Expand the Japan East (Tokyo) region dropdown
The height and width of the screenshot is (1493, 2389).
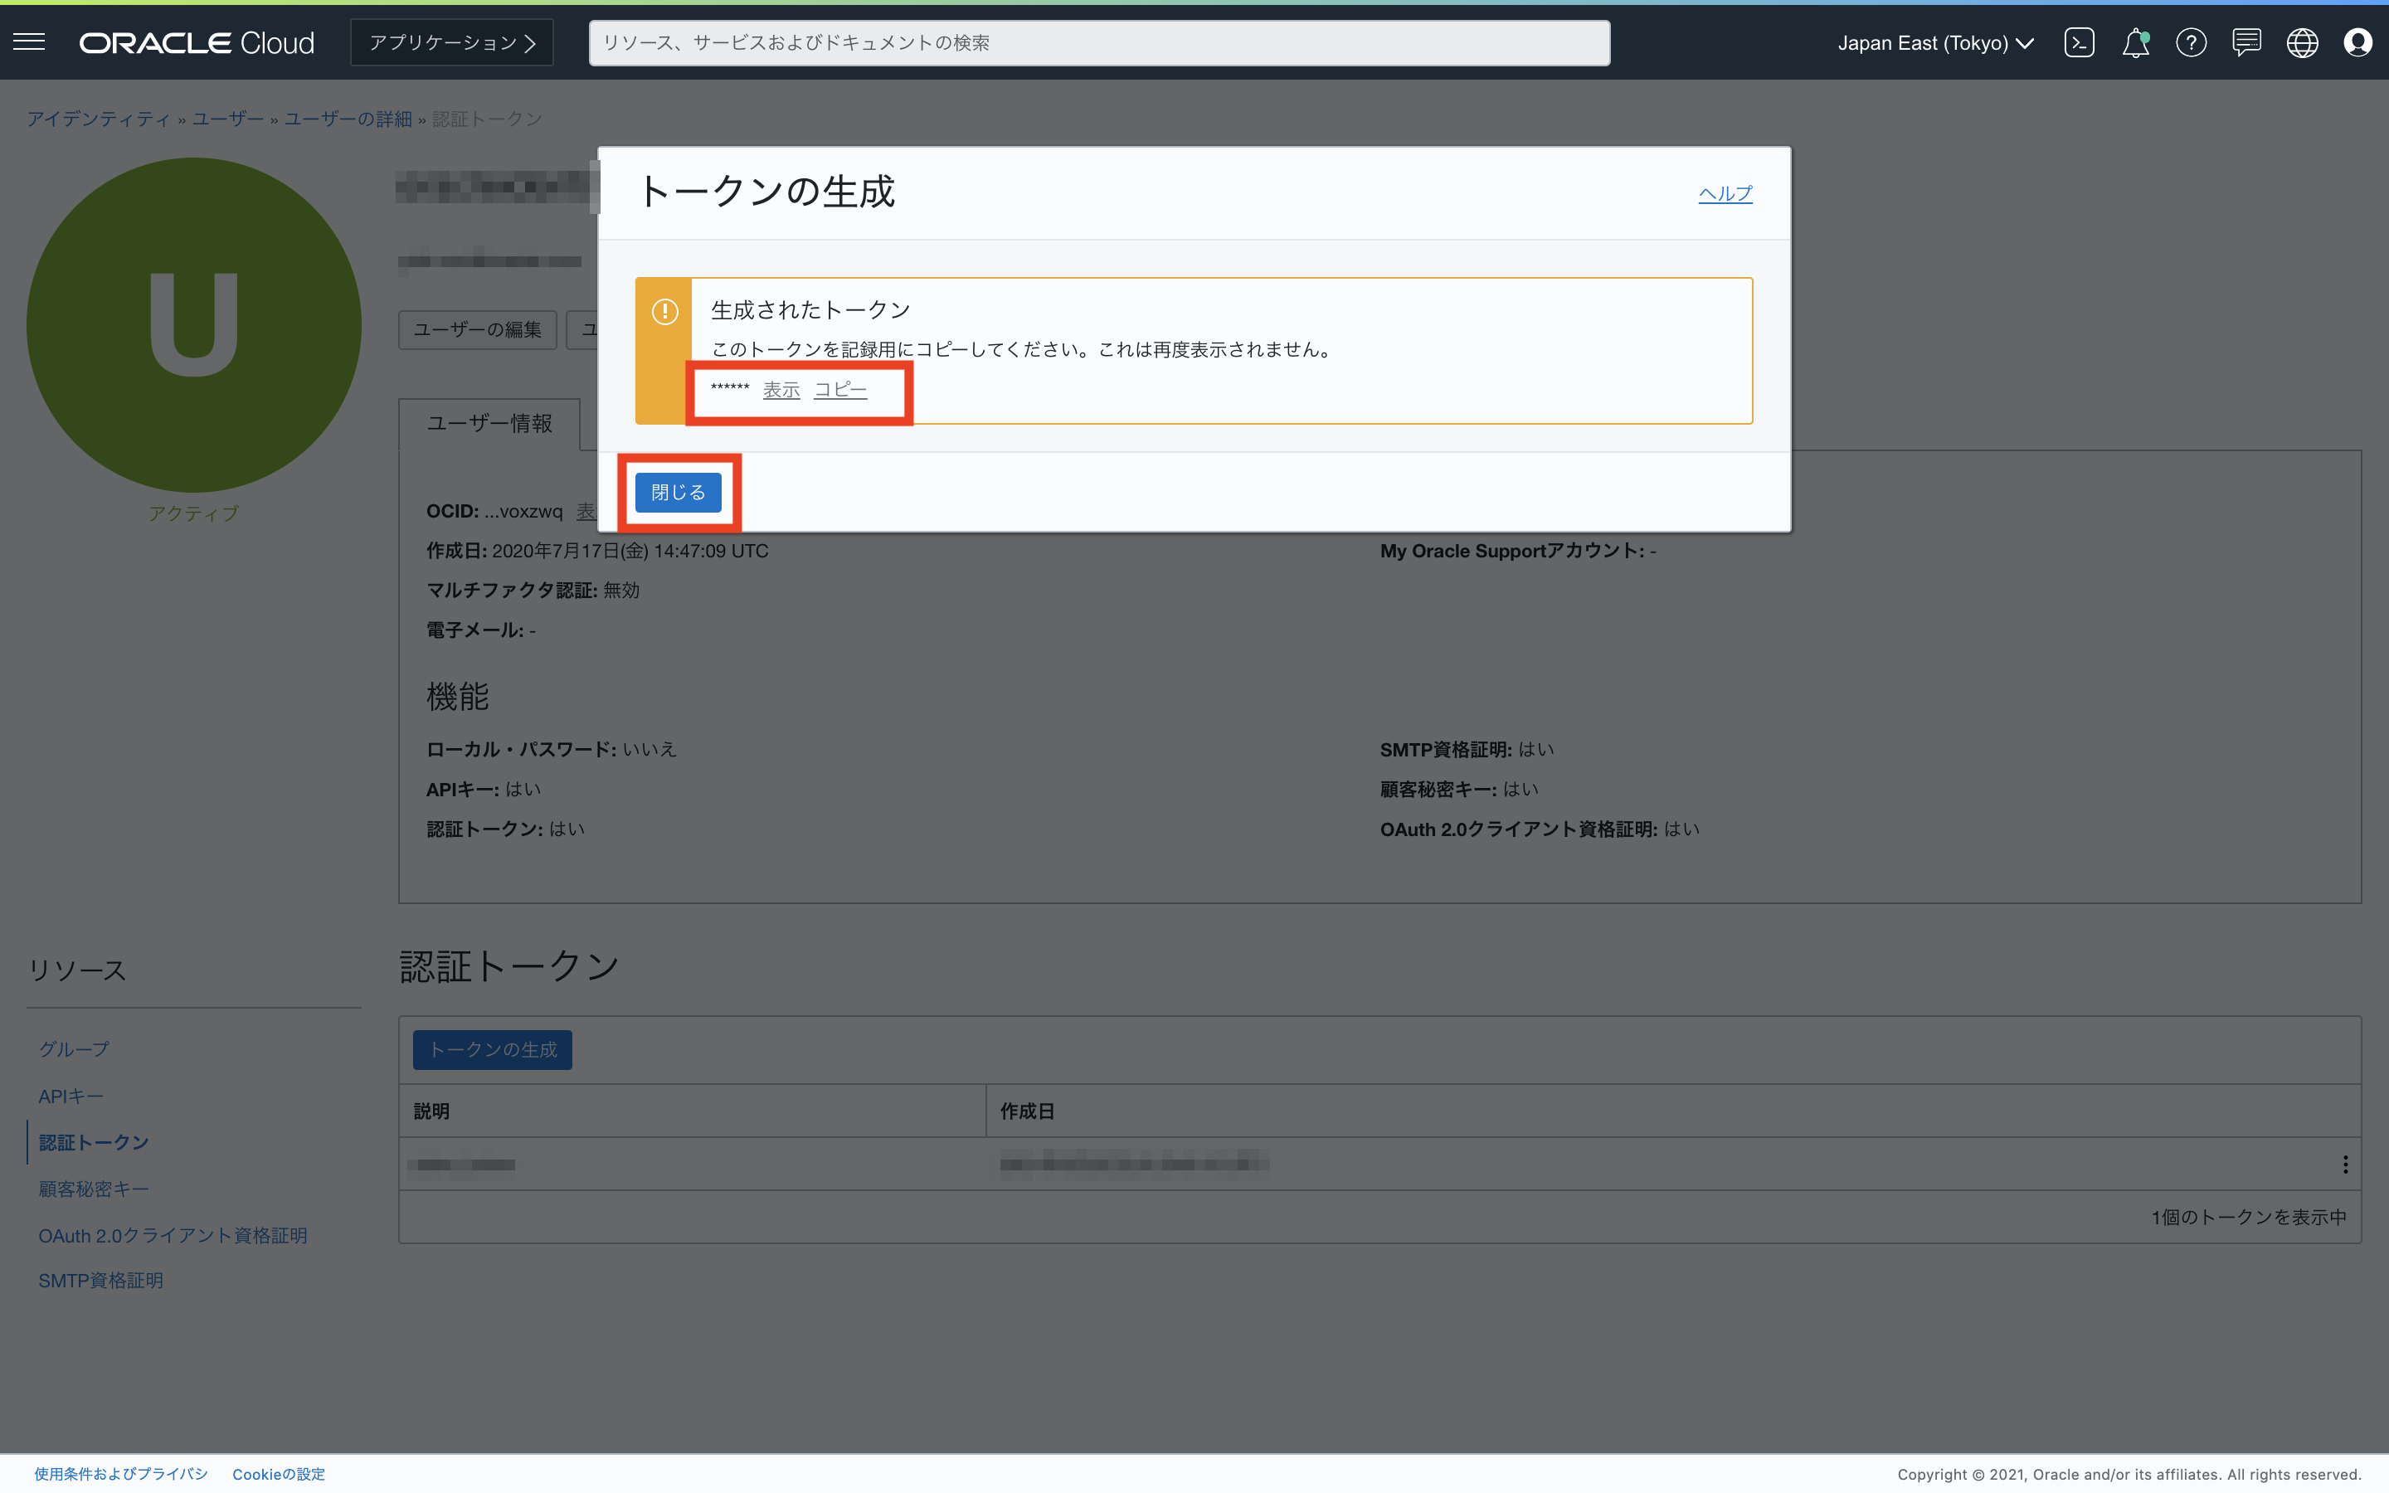1935,42
